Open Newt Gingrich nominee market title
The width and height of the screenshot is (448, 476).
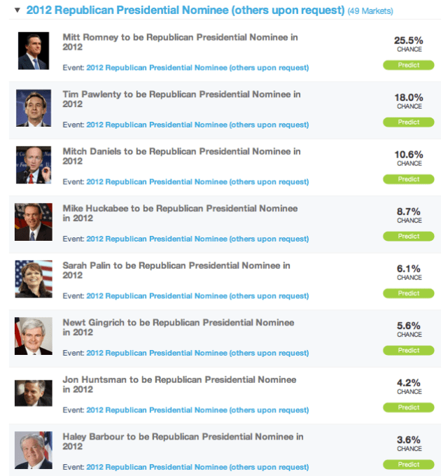point(178,327)
